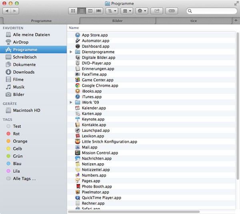This screenshot has height=214, width=240.
Task: Open Alle meine Dateien in sidebar
Action: click(33, 35)
